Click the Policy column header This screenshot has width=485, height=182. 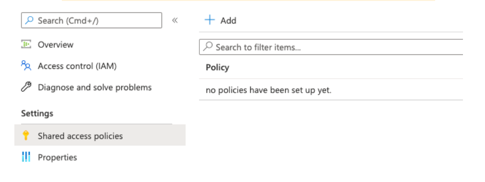pyautogui.click(x=218, y=67)
